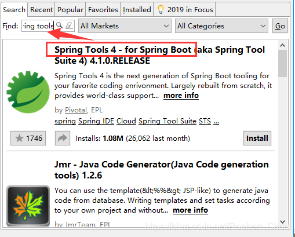Viewport: 295px width, 237px height.
Task: Click the lightbulb icon on 2019 in Focus tab
Action: [x=161, y=9]
